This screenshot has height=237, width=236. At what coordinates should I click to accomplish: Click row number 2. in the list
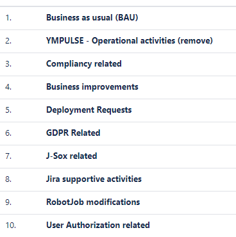click(8, 41)
